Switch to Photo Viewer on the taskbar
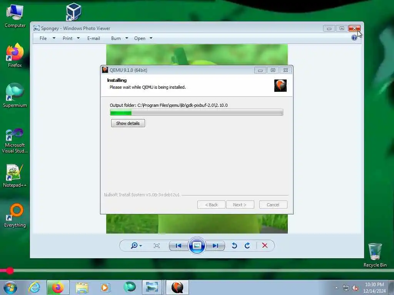This screenshot has width=394, height=295. (152, 287)
